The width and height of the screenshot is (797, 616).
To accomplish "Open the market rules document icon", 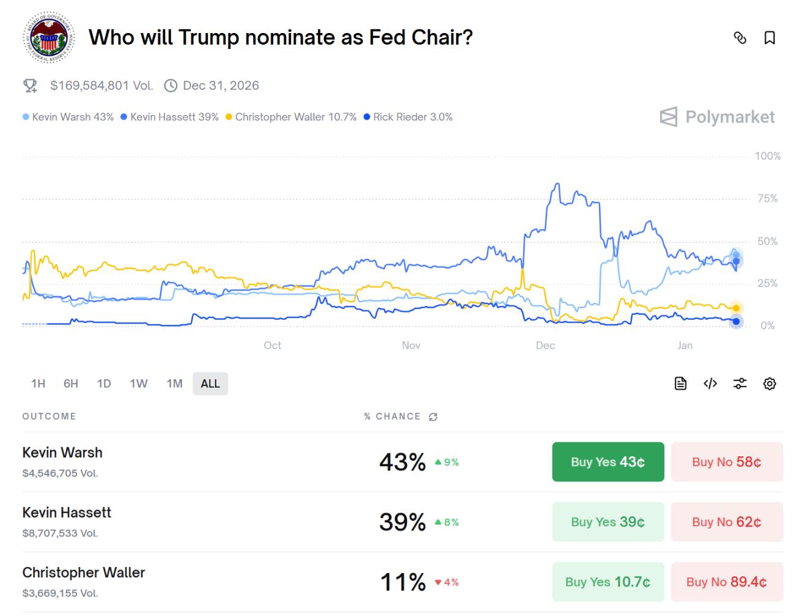I will [680, 384].
